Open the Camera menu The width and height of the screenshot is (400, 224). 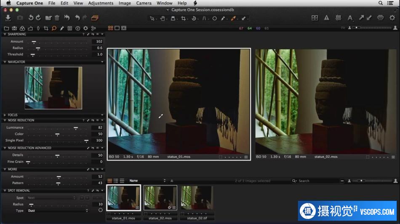144,3
